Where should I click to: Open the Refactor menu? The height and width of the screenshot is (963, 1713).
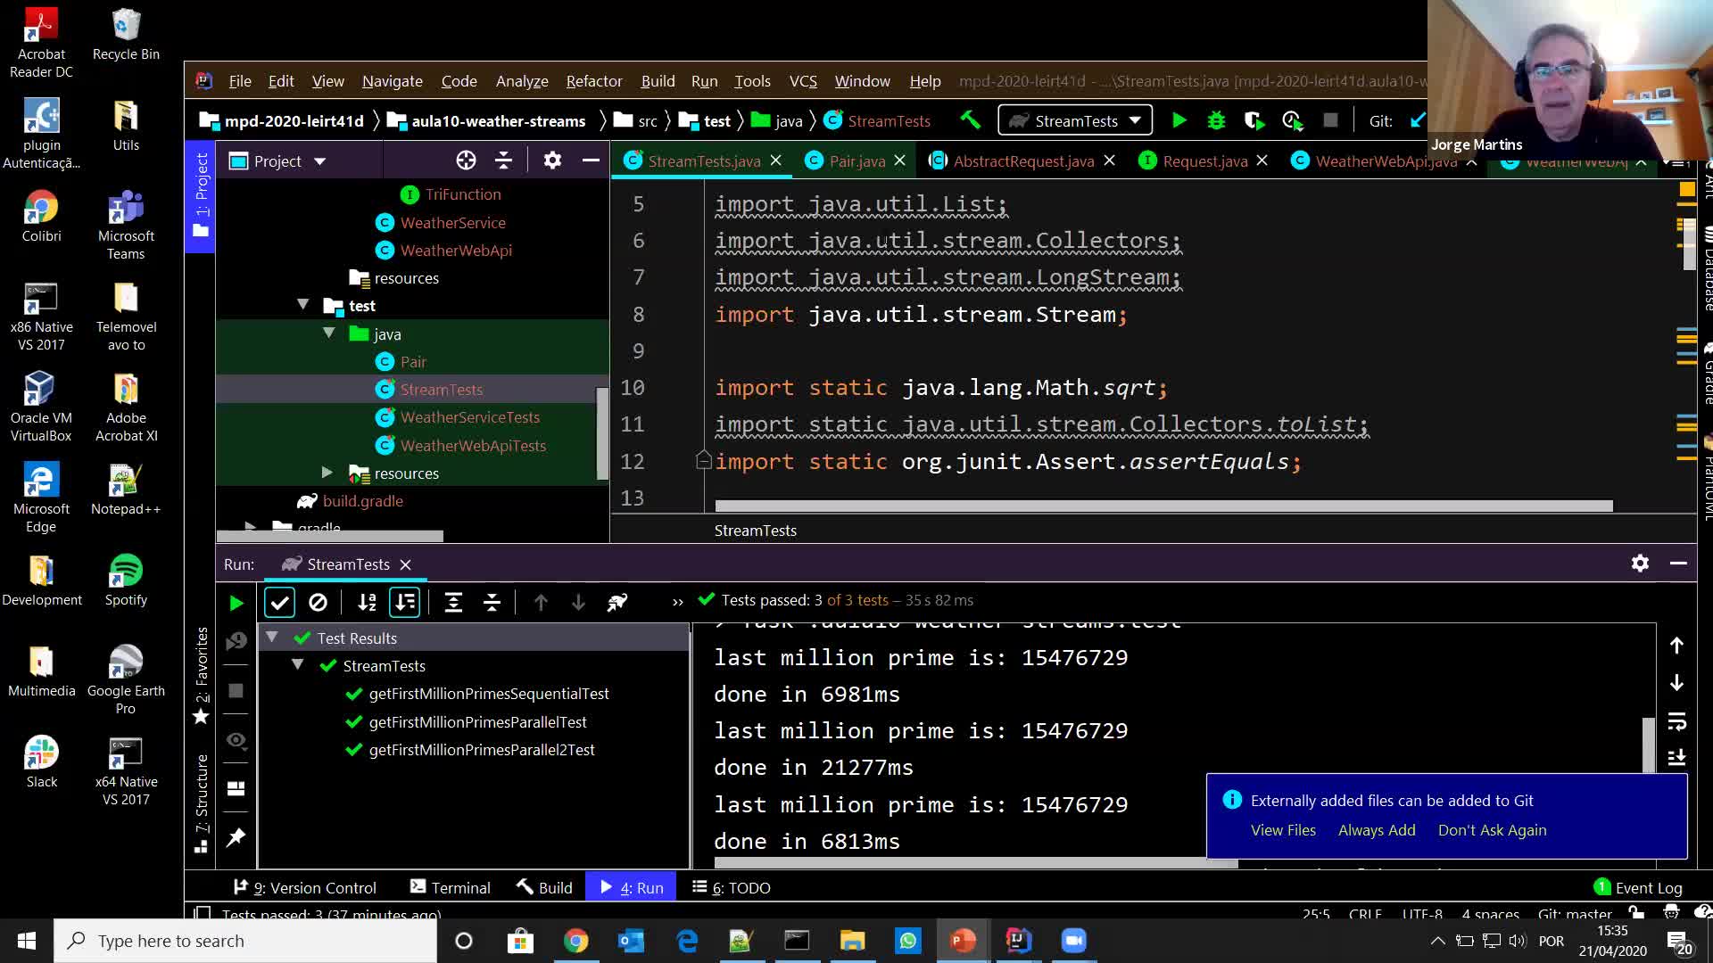coord(594,81)
